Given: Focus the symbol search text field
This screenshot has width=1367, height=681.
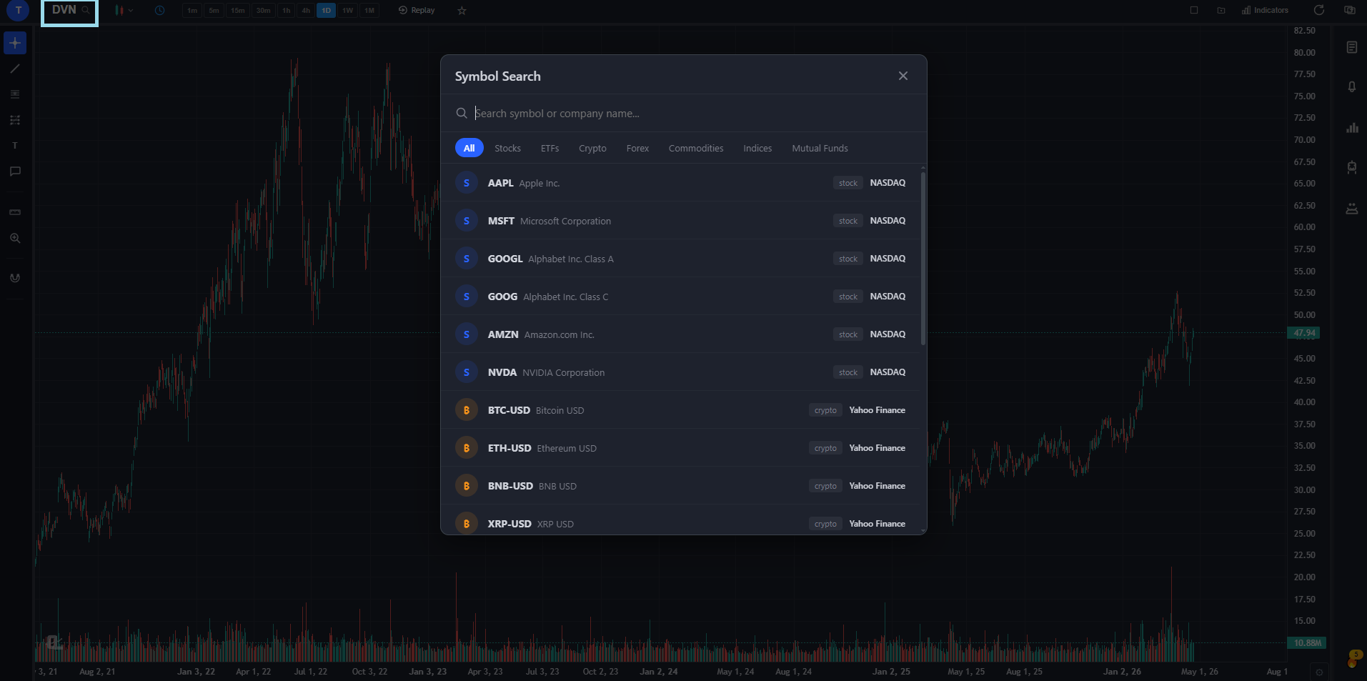Looking at the screenshot, I should point(684,114).
